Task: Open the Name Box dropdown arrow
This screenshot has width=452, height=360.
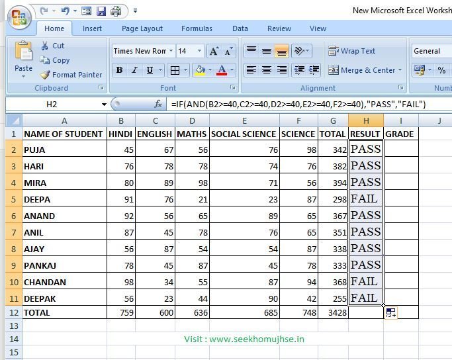Action: coord(104,105)
